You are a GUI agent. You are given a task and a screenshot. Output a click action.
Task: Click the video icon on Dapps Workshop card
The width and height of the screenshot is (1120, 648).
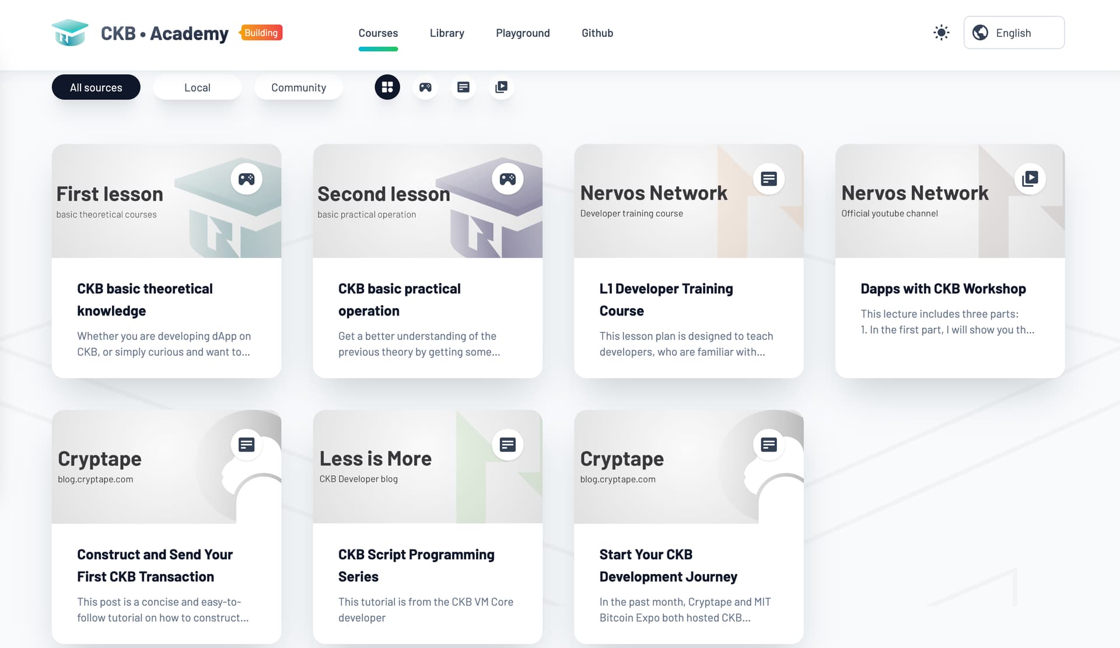click(1030, 179)
